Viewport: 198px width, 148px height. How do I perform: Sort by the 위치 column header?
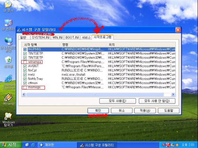click(x=141, y=44)
